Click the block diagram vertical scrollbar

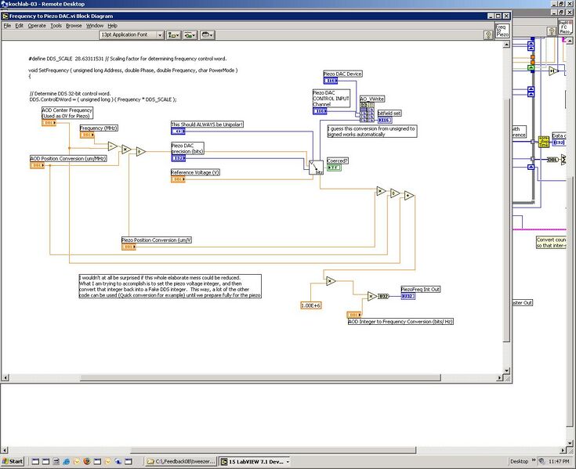506,196
